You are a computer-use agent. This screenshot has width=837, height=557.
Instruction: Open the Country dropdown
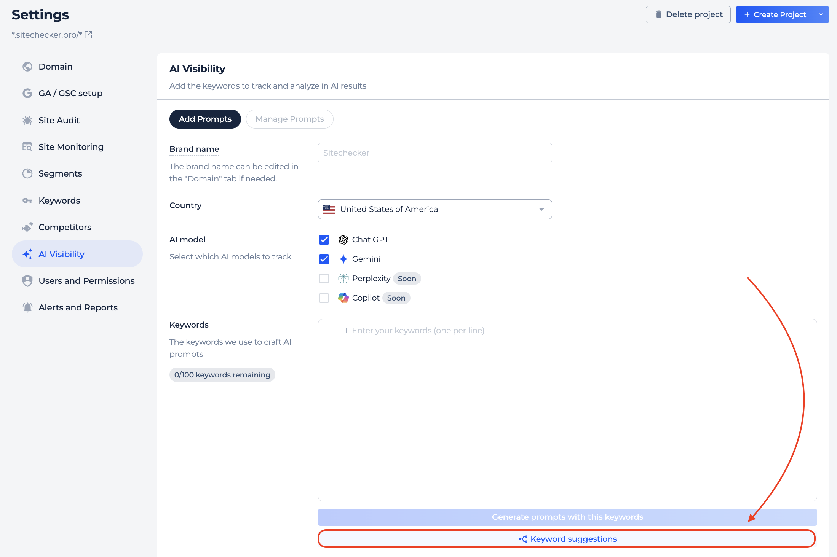[x=434, y=209]
